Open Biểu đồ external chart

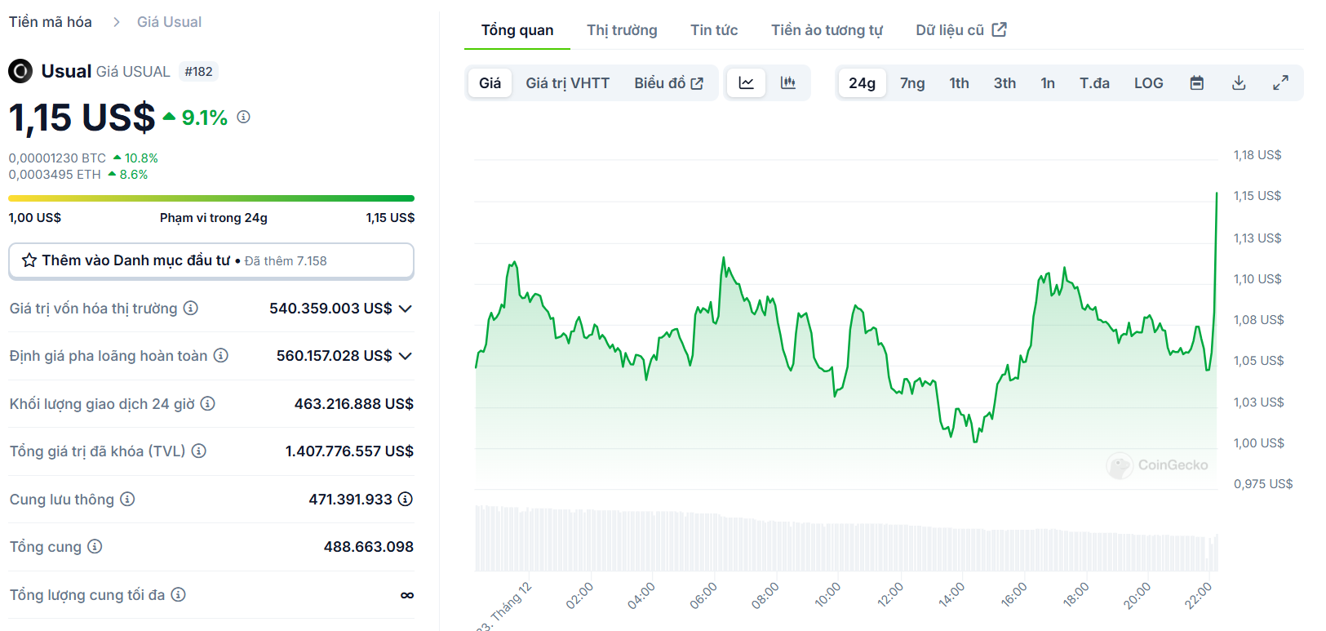coord(668,82)
